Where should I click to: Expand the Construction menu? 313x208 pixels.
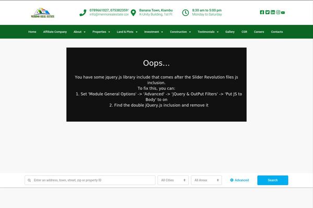click(180, 32)
